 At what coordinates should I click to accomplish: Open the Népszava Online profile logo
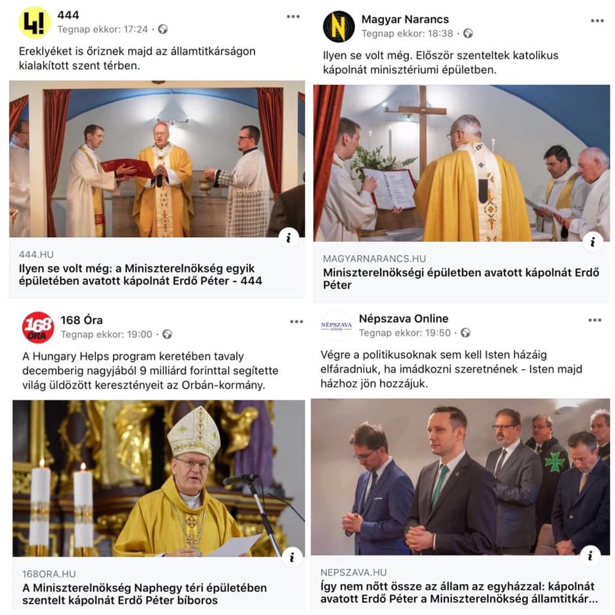pos(336,326)
